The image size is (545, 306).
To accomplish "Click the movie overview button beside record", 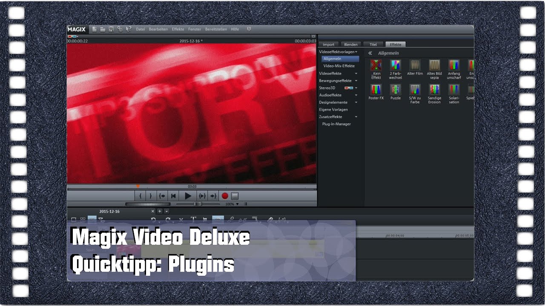I will (x=235, y=196).
